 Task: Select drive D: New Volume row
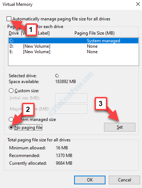coord(73,46)
